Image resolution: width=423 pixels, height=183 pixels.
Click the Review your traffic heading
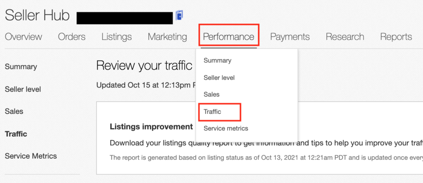coord(144,66)
